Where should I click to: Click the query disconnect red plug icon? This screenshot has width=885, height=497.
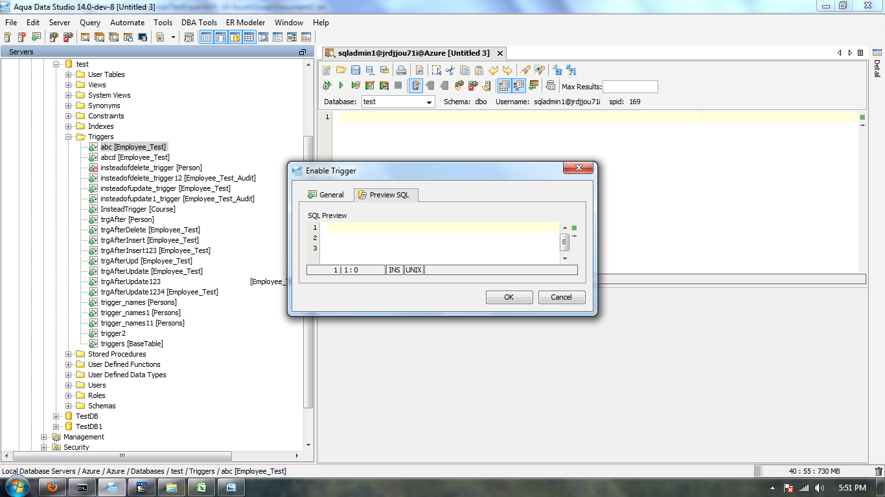(x=473, y=85)
